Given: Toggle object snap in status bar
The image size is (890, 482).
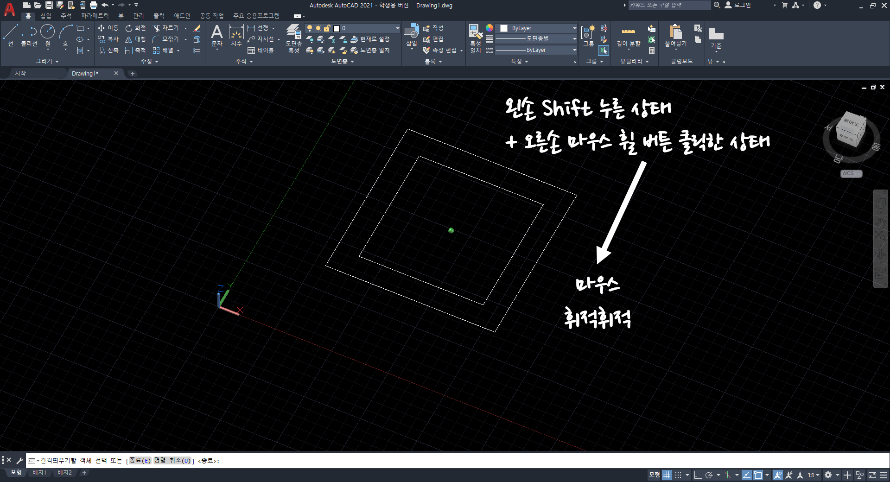Looking at the screenshot, I should click(x=758, y=475).
